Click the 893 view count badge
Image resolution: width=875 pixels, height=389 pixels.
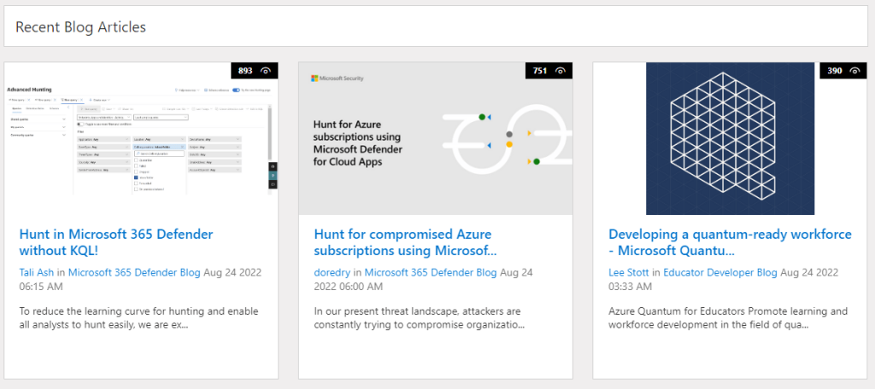tap(255, 71)
